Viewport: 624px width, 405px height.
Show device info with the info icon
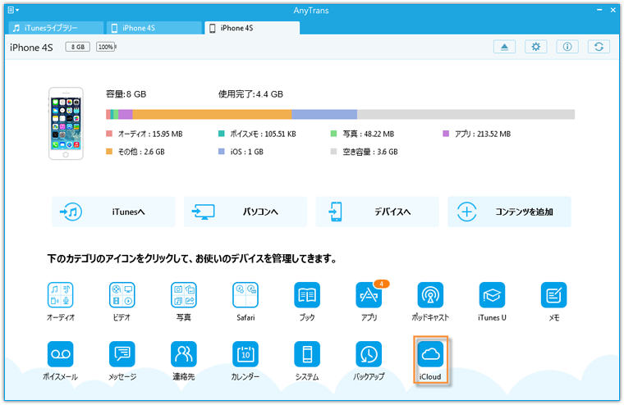tap(567, 47)
